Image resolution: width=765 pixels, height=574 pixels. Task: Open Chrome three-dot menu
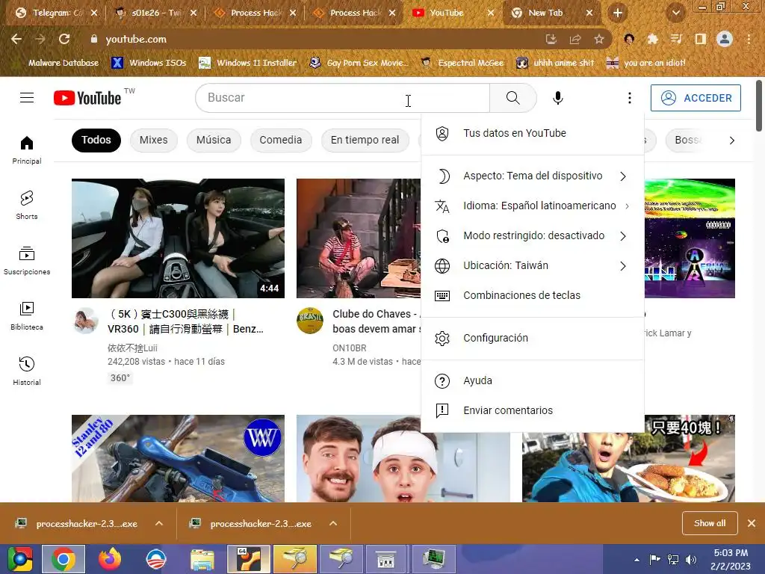pos(749,39)
